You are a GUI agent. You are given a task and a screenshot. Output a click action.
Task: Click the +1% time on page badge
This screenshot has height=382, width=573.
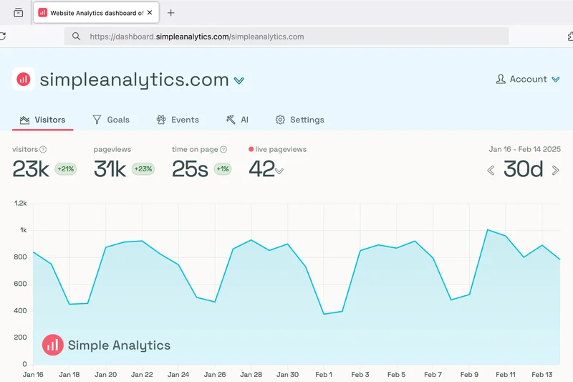coord(223,169)
